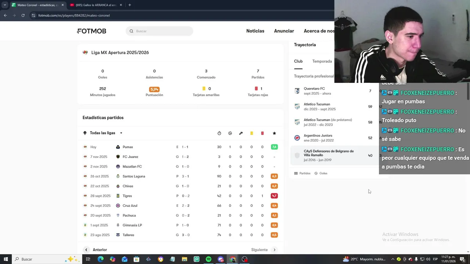Image resolution: width=470 pixels, height=264 pixels.
Task: Click the search magnifier icon in FotMob
Action: (131, 31)
